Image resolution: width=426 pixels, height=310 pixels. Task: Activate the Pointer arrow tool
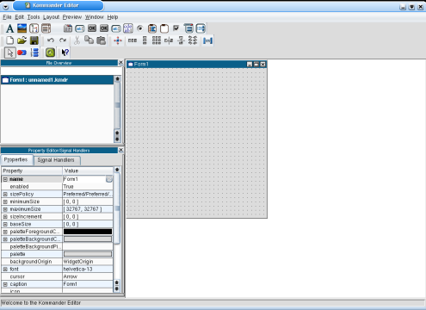[10, 53]
